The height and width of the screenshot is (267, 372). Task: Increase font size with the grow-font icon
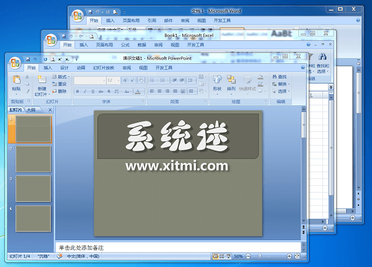point(125,80)
